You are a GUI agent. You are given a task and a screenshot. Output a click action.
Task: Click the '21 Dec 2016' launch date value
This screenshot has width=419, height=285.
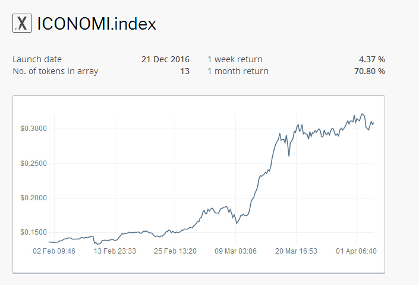165,59
